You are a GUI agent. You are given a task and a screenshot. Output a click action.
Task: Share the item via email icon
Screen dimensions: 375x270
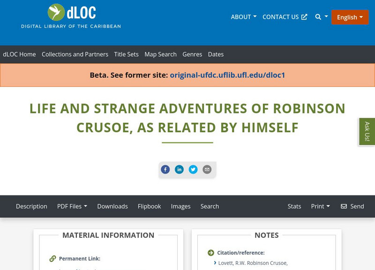tap(207, 169)
